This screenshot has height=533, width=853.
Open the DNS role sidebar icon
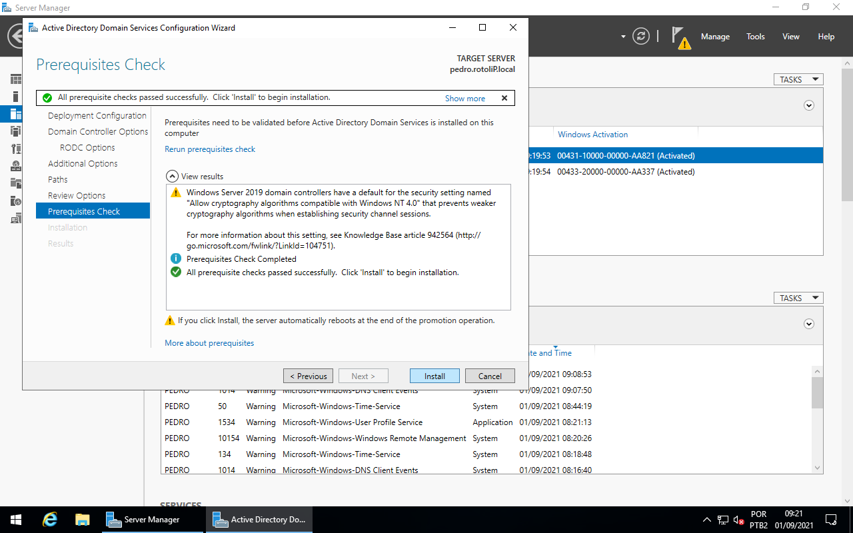[15, 166]
